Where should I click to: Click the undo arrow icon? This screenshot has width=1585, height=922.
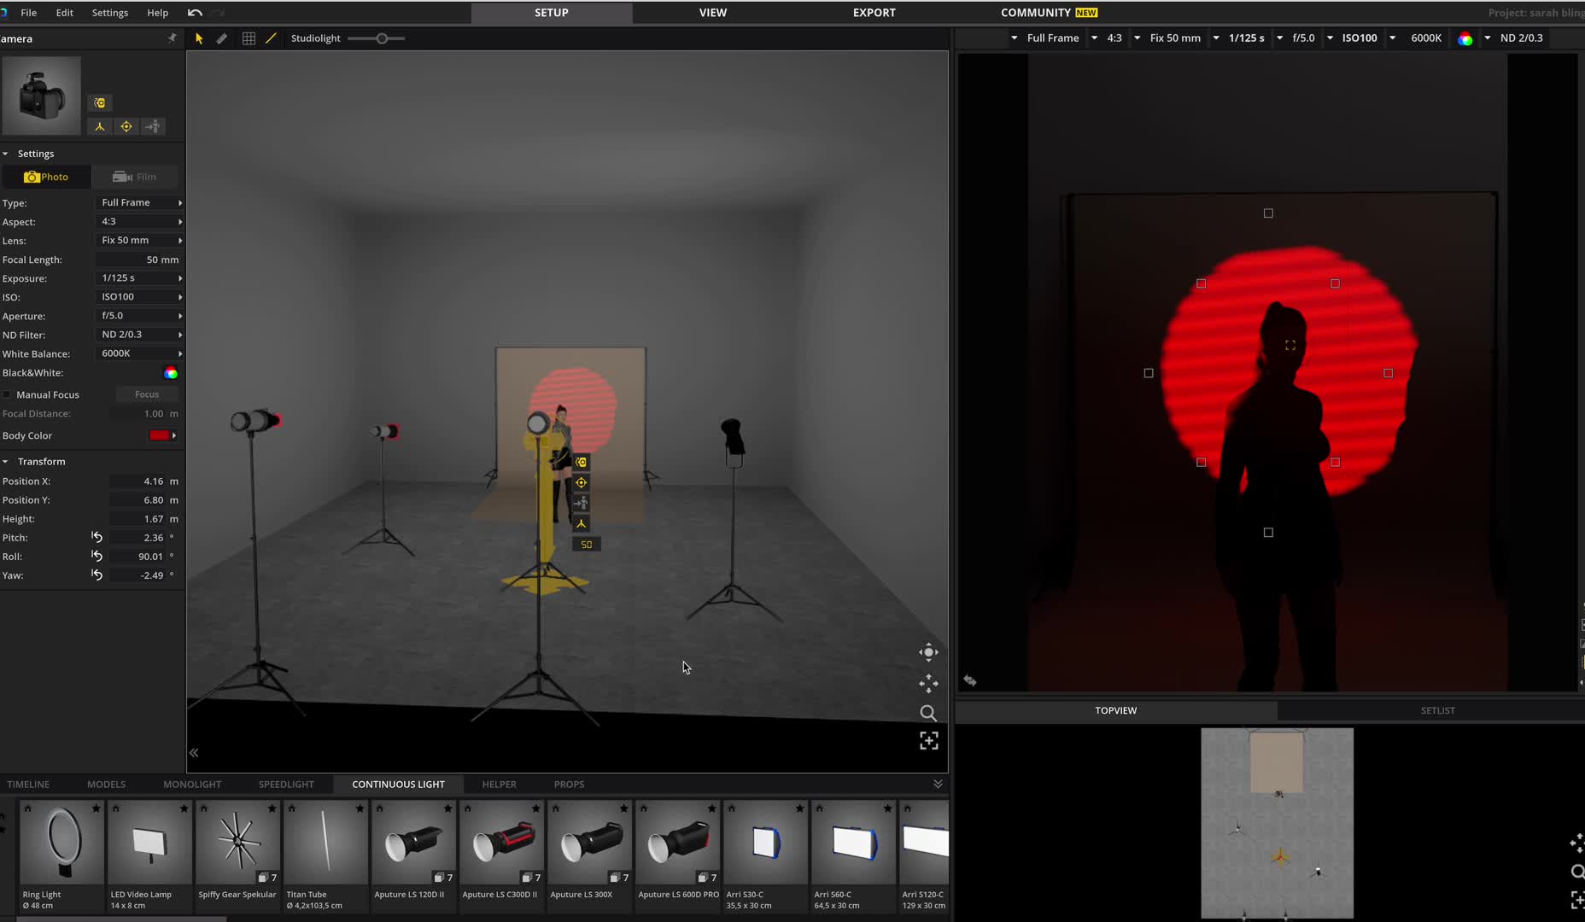point(195,13)
